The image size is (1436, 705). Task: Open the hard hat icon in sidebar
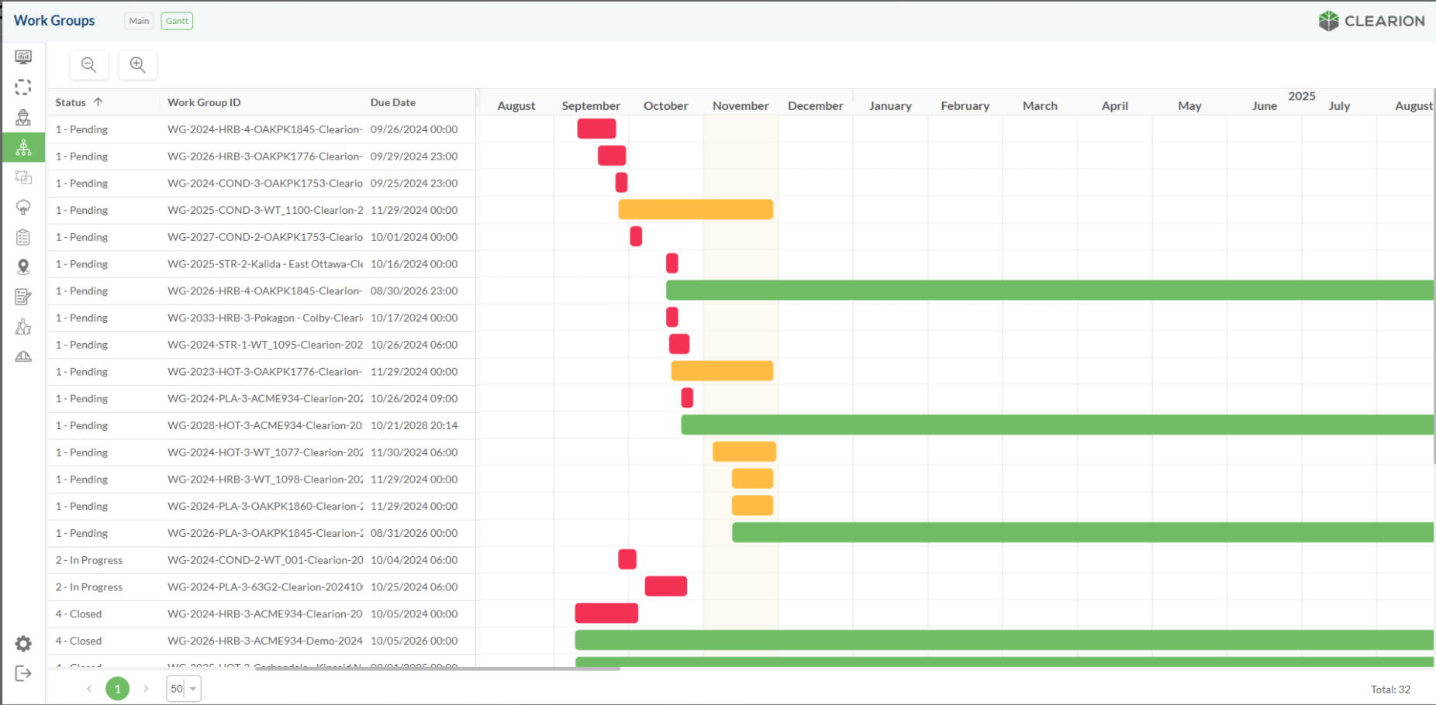click(x=23, y=356)
